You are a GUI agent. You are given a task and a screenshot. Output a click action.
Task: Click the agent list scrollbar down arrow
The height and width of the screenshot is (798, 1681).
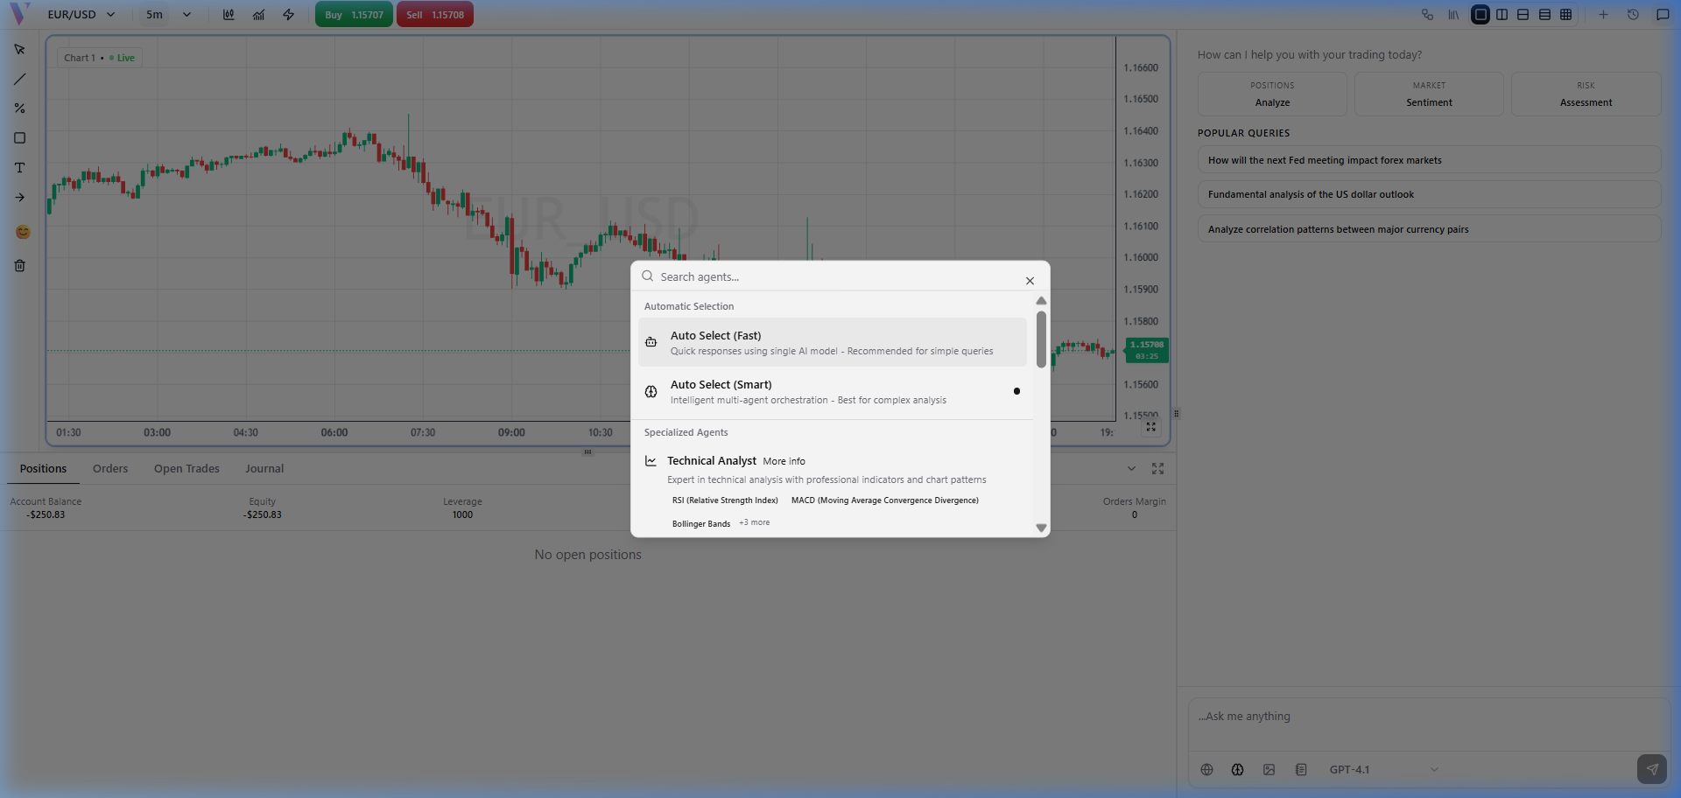[1041, 528]
